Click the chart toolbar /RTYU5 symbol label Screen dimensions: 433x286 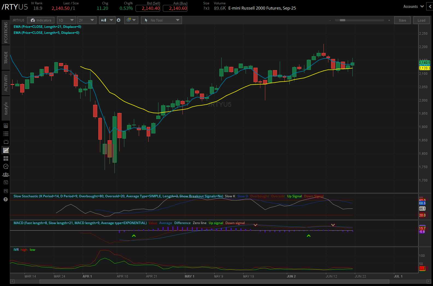point(19,20)
